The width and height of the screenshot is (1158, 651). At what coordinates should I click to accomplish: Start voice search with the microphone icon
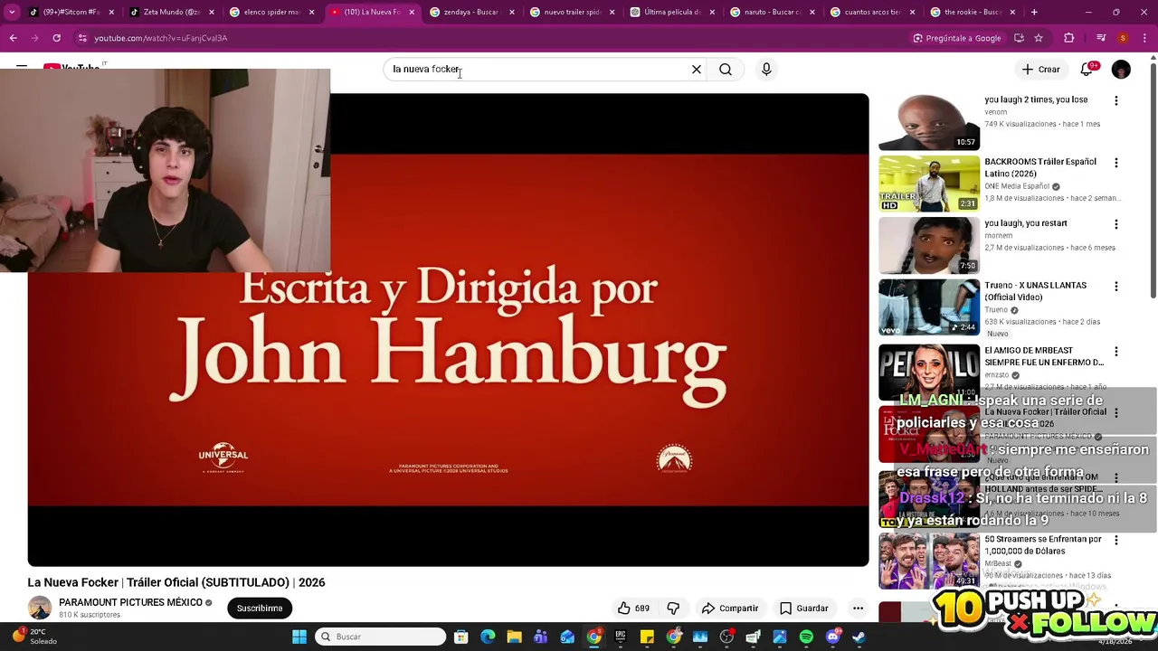tap(766, 70)
